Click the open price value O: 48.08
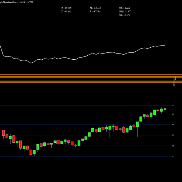182x182 pixels. tap(66, 8)
